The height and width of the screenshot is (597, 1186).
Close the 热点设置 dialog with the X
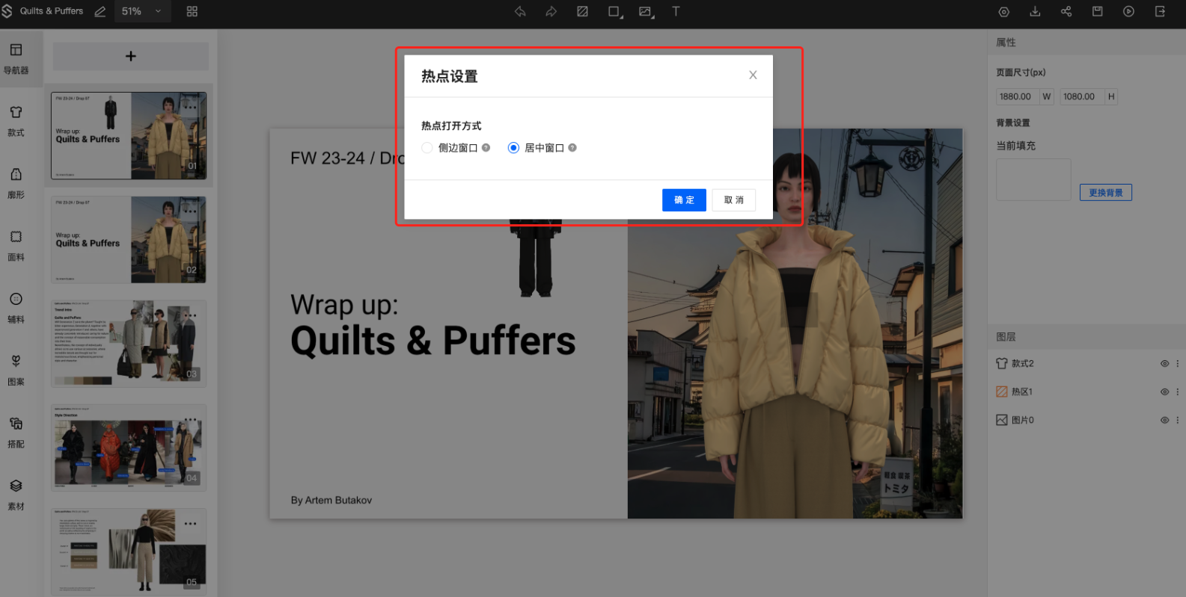(753, 75)
